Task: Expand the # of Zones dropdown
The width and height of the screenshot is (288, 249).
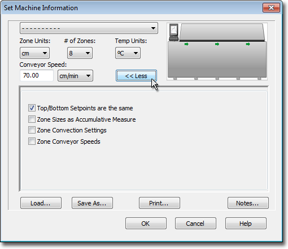Action: click(80, 53)
